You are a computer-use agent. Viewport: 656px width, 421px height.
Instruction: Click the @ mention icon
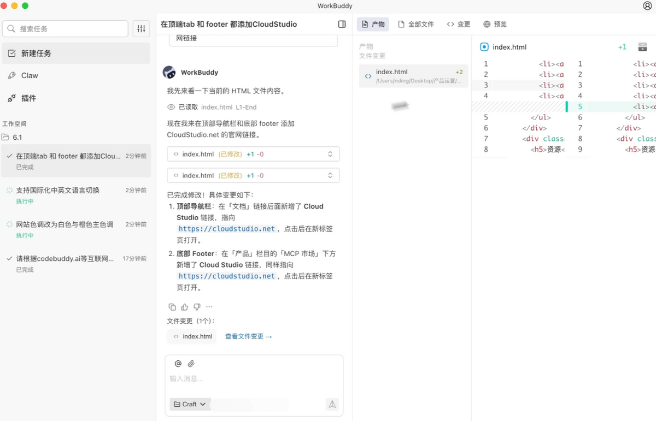click(x=178, y=364)
